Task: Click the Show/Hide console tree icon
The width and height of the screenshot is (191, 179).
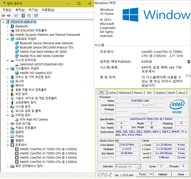Action: click(x=16, y=15)
